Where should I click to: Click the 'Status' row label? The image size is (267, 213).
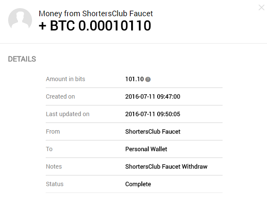coord(55,184)
